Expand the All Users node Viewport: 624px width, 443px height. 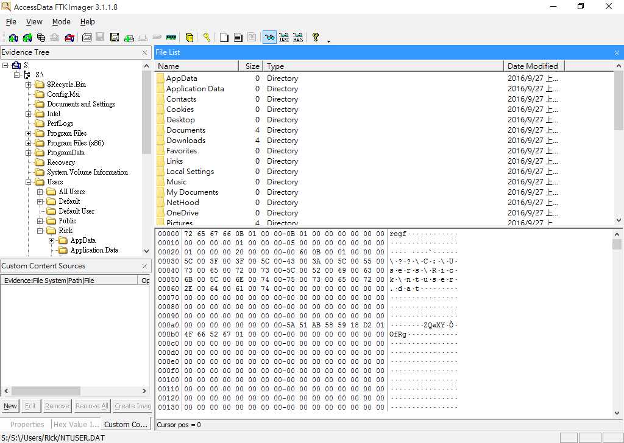coord(40,192)
